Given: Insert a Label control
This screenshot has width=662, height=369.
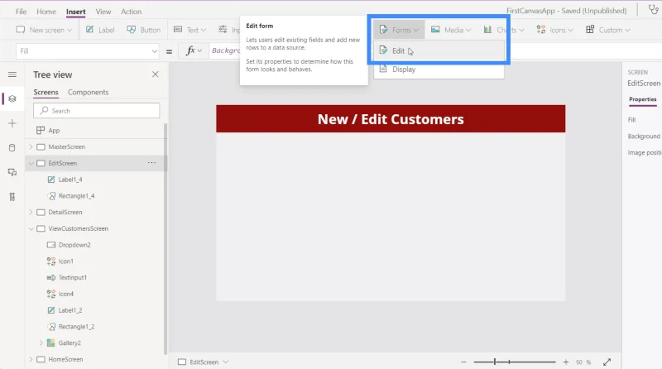Looking at the screenshot, I should pyautogui.click(x=100, y=30).
